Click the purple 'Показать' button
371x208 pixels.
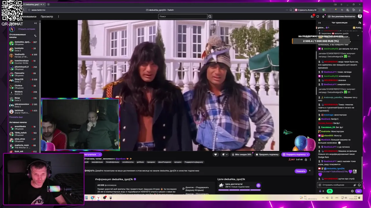pyautogui.click(x=301, y=171)
